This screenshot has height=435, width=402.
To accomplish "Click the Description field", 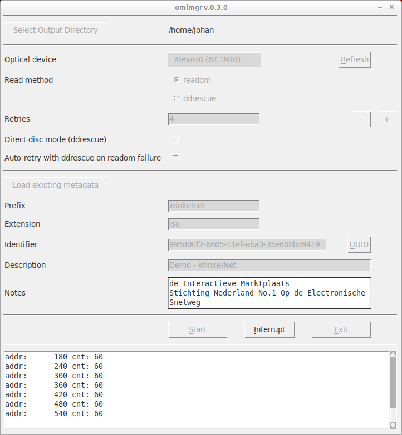I will [269, 265].
